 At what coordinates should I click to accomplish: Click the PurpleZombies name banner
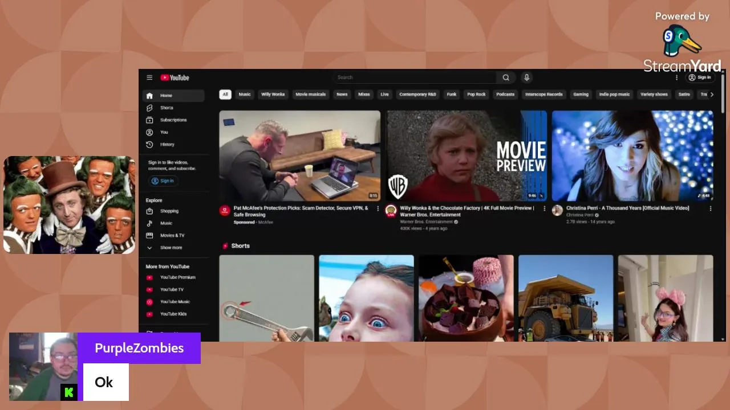[x=139, y=348]
